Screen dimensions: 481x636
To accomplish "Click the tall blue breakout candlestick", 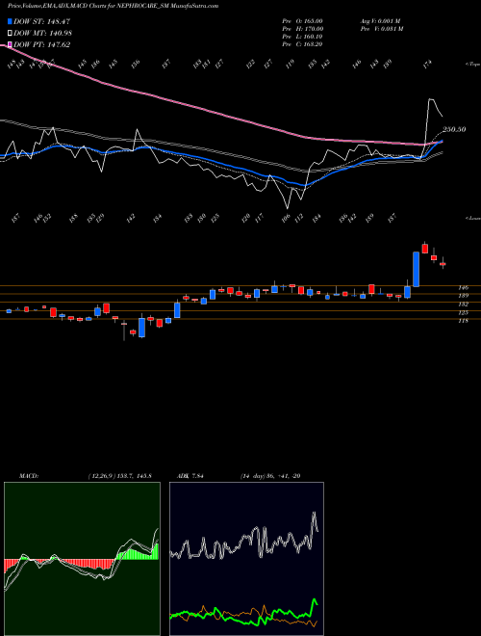I will (x=416, y=269).
